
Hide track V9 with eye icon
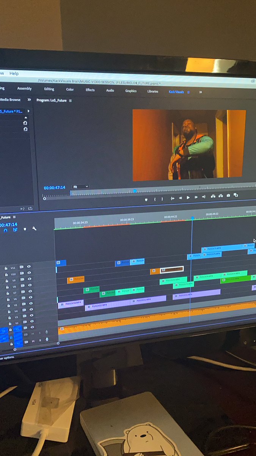(30, 279)
